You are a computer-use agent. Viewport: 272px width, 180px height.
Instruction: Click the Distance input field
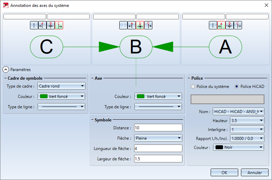tap(158, 128)
